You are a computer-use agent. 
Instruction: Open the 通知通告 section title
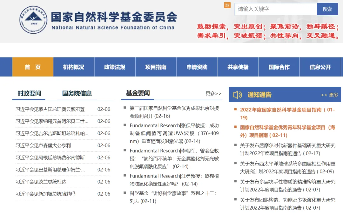point(259,95)
